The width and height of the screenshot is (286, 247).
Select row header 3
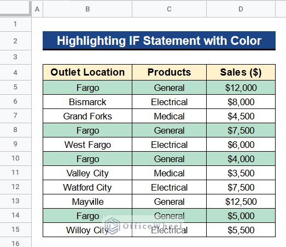15,57
